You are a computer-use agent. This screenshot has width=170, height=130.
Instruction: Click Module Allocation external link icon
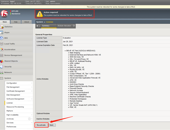tap(74, 26)
